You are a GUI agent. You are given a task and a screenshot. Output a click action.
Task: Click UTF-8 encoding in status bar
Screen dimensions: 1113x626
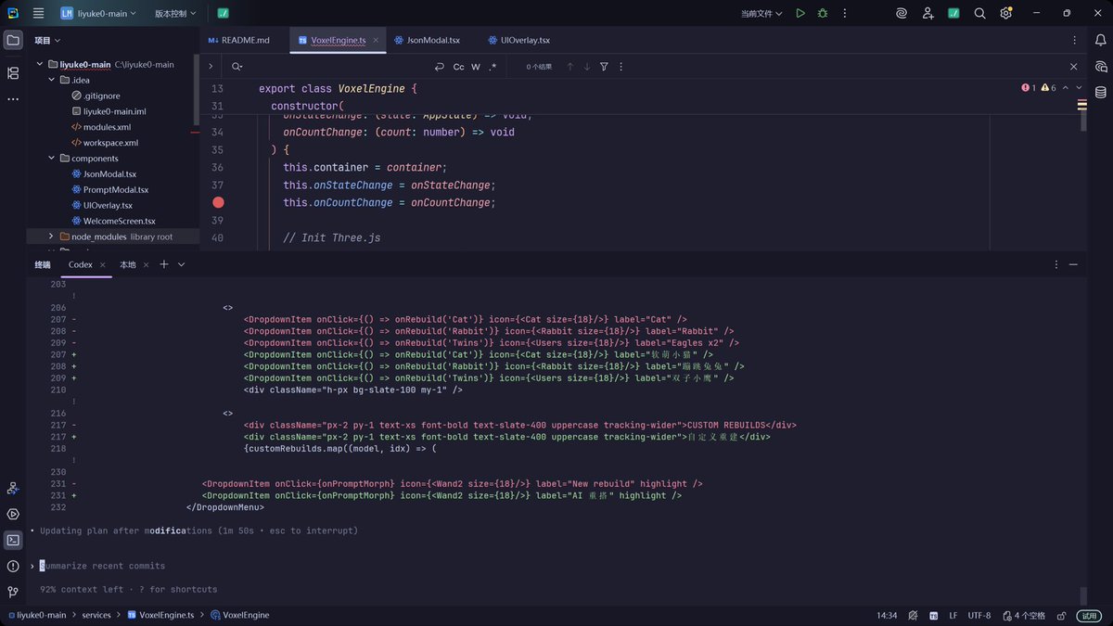[x=979, y=615]
